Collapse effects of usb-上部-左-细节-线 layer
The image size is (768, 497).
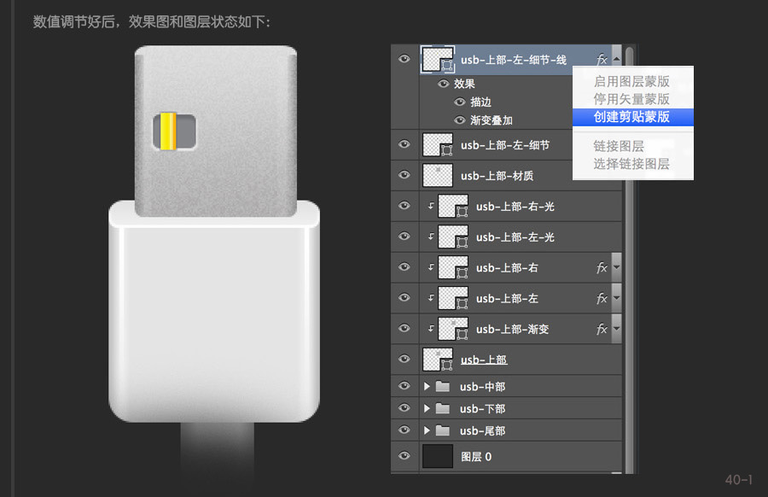617,59
